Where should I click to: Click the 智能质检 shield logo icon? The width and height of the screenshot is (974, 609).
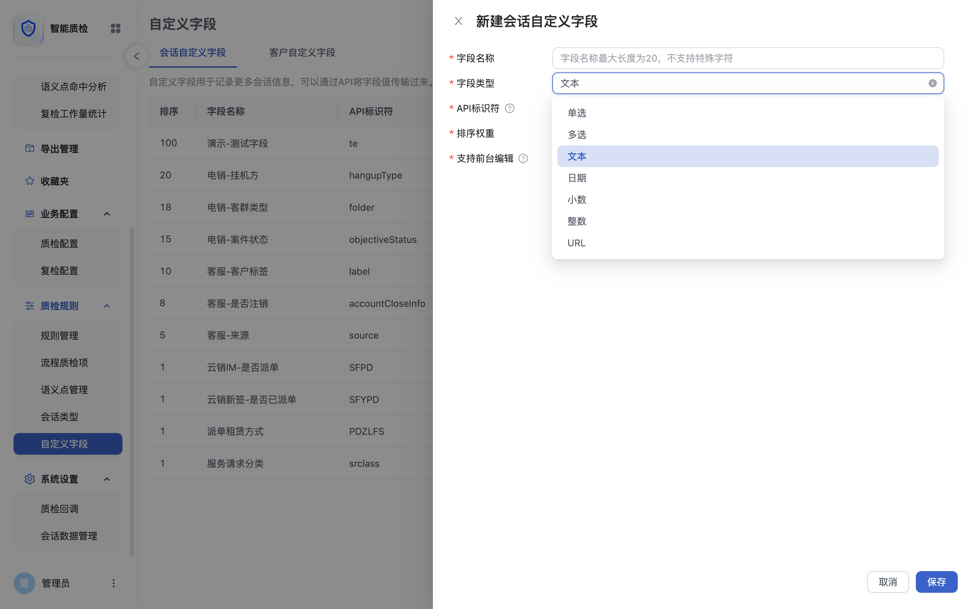28,28
